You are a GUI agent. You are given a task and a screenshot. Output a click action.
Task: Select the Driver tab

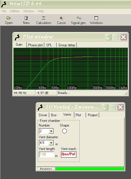(43, 115)
